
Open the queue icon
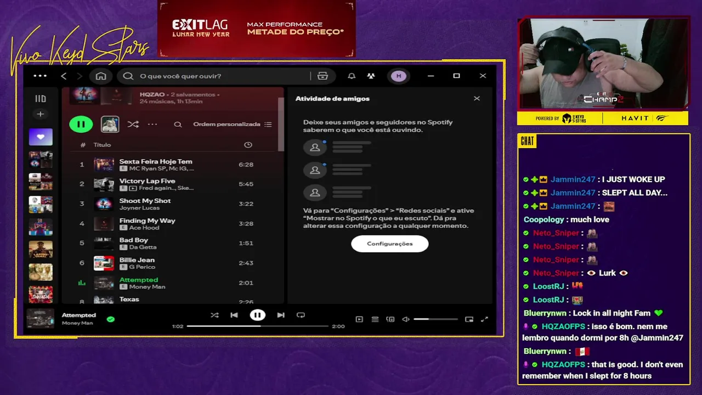pyautogui.click(x=375, y=319)
